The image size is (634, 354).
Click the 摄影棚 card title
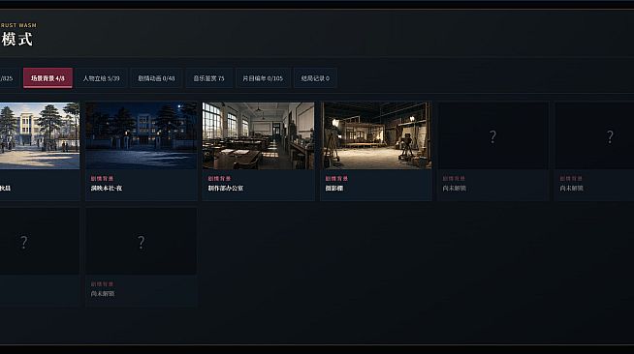tap(334, 189)
